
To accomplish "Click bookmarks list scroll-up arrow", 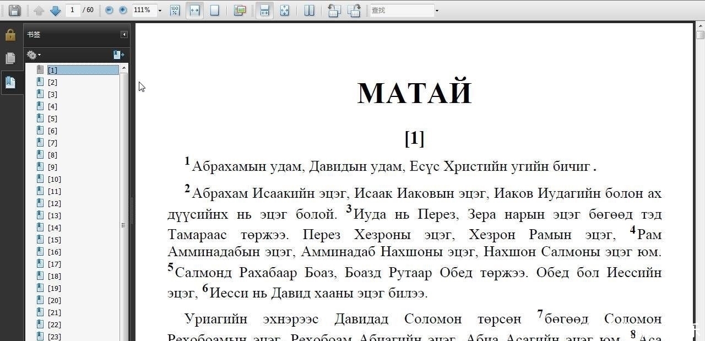I will [124, 68].
